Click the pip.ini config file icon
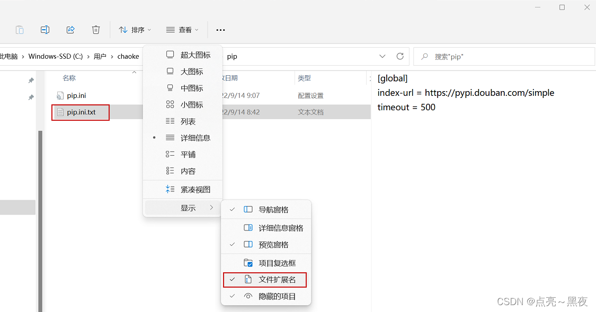The width and height of the screenshot is (596, 312). [60, 95]
